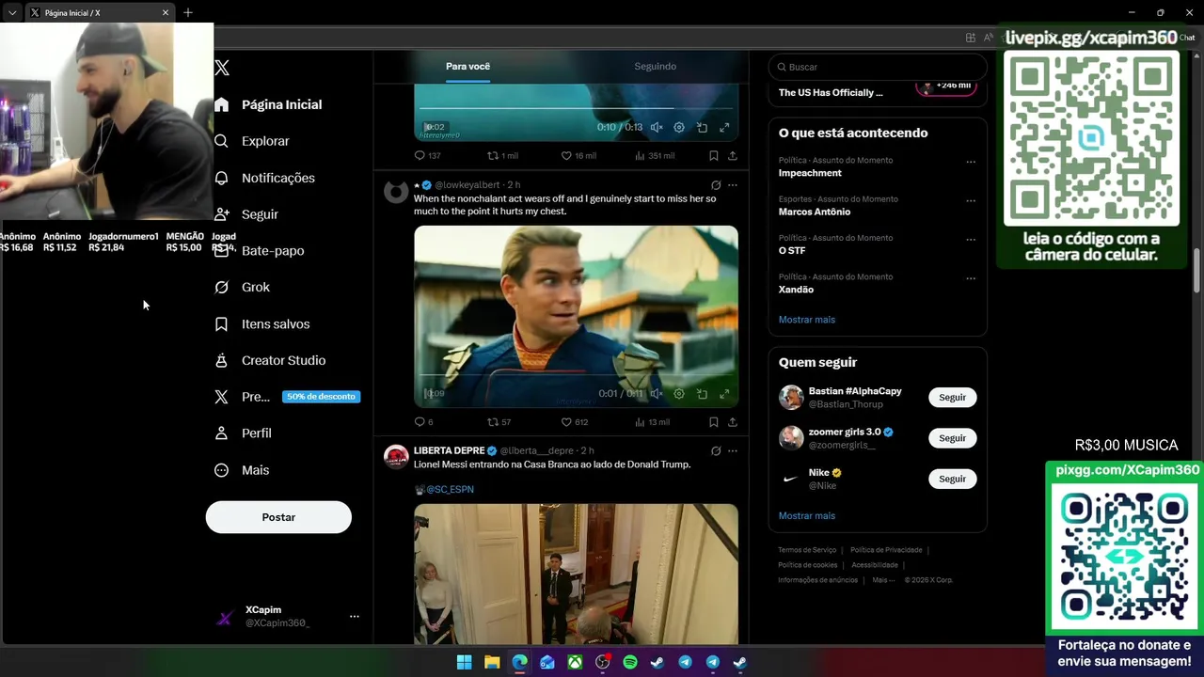The image size is (1204, 677).
Task: Click the @SC_ESPN mention link
Action: tap(450, 490)
